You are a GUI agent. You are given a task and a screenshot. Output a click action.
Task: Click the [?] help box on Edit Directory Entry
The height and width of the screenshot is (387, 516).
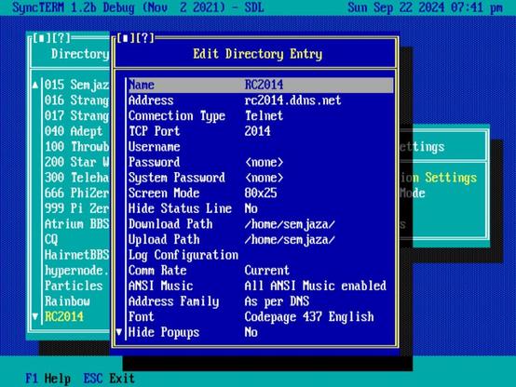tap(145, 38)
